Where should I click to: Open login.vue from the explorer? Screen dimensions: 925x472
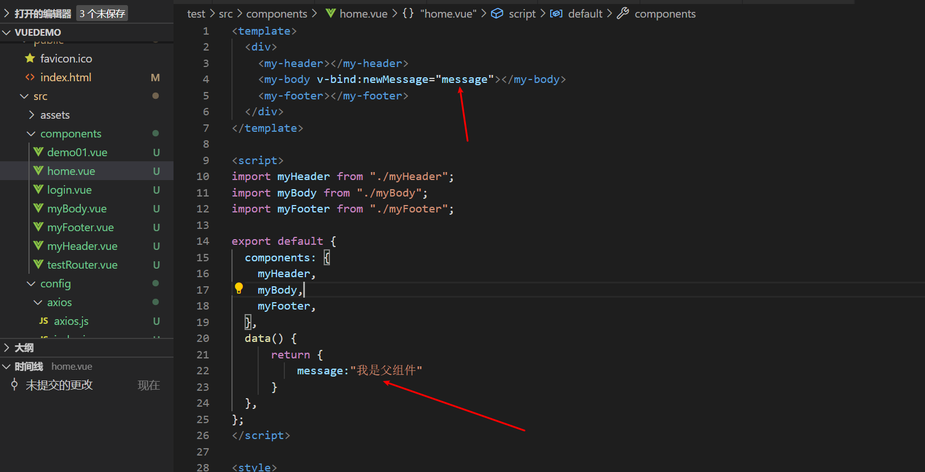click(69, 190)
